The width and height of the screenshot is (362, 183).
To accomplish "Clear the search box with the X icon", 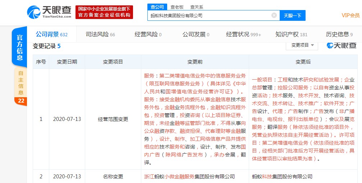I will (274, 15).
